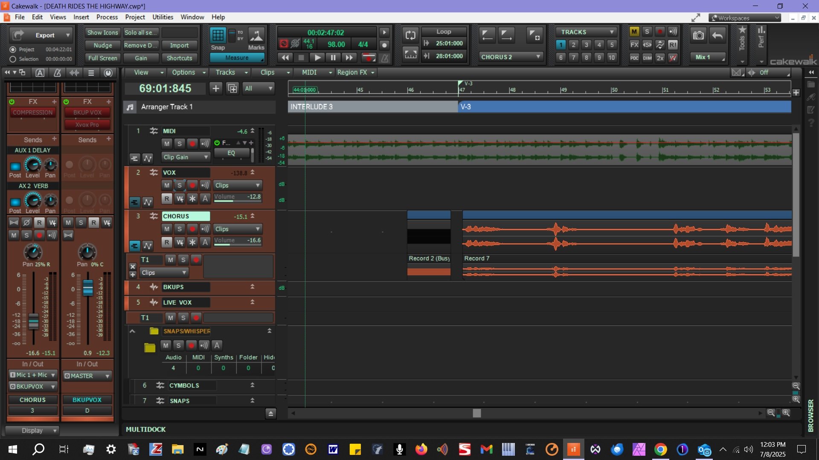The height and width of the screenshot is (460, 819).
Task: Open the Process menu
Action: tap(107, 17)
